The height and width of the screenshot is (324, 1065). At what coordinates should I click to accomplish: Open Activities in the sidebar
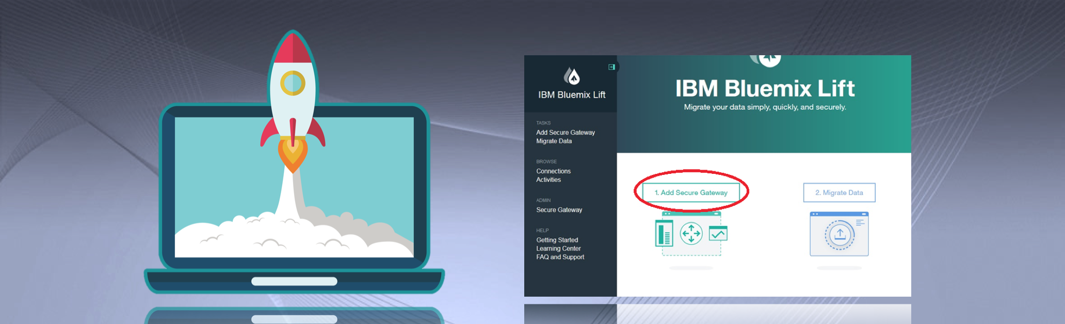[548, 180]
